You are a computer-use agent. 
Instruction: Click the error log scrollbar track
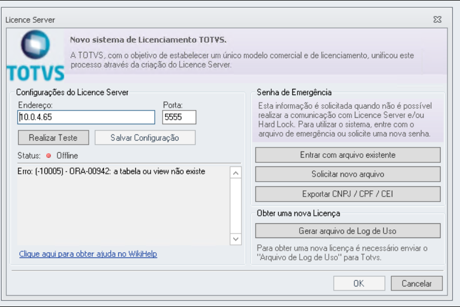tap(235, 206)
